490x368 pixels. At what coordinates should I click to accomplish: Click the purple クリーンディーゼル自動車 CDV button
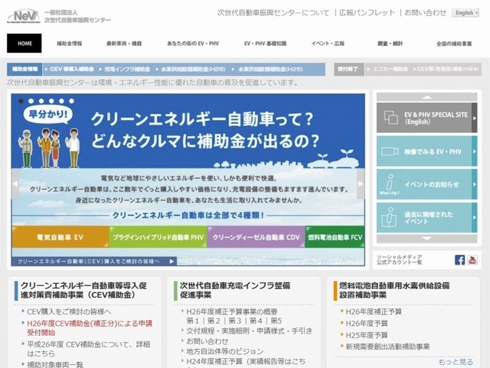pyautogui.click(x=256, y=237)
